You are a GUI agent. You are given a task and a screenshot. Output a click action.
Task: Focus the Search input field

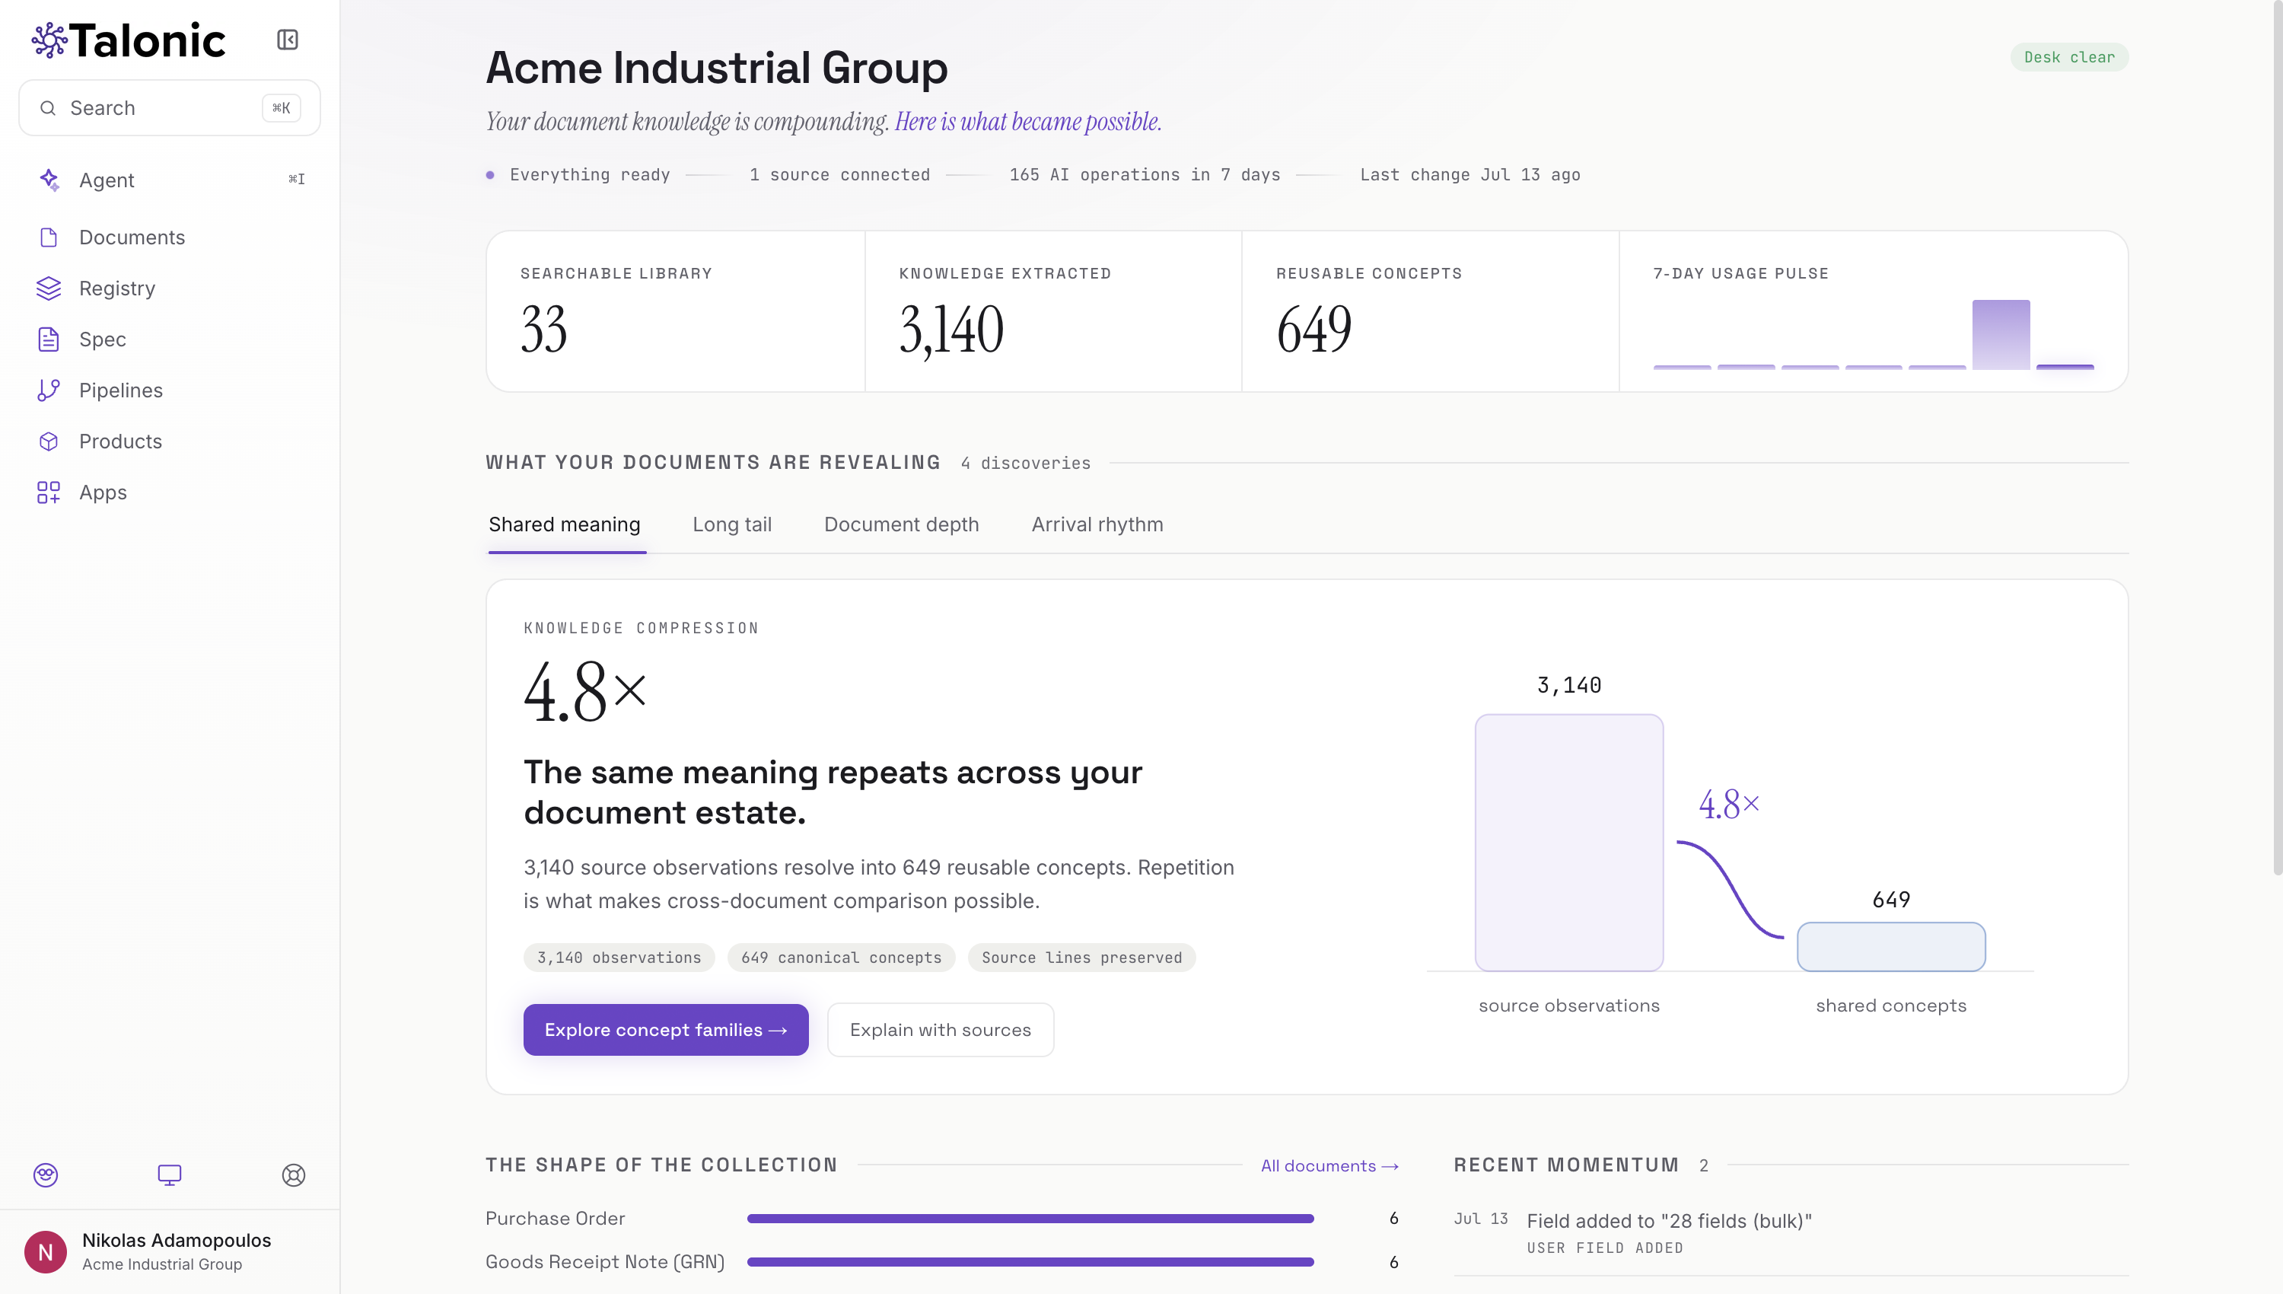(170, 107)
